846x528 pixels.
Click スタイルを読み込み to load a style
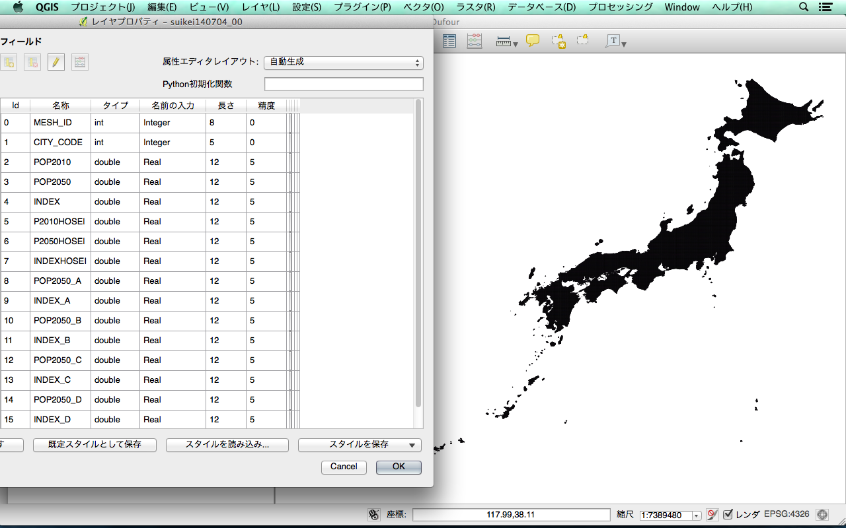click(227, 445)
